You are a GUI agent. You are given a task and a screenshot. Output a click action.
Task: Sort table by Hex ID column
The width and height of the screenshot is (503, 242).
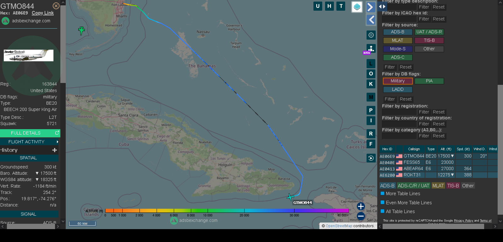(x=387, y=149)
